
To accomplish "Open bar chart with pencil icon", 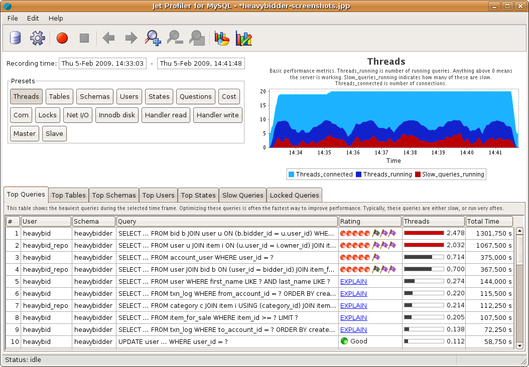I will coord(244,38).
